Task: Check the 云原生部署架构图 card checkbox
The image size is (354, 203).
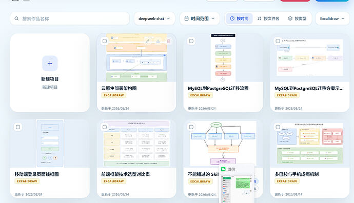Action: tap(105, 41)
